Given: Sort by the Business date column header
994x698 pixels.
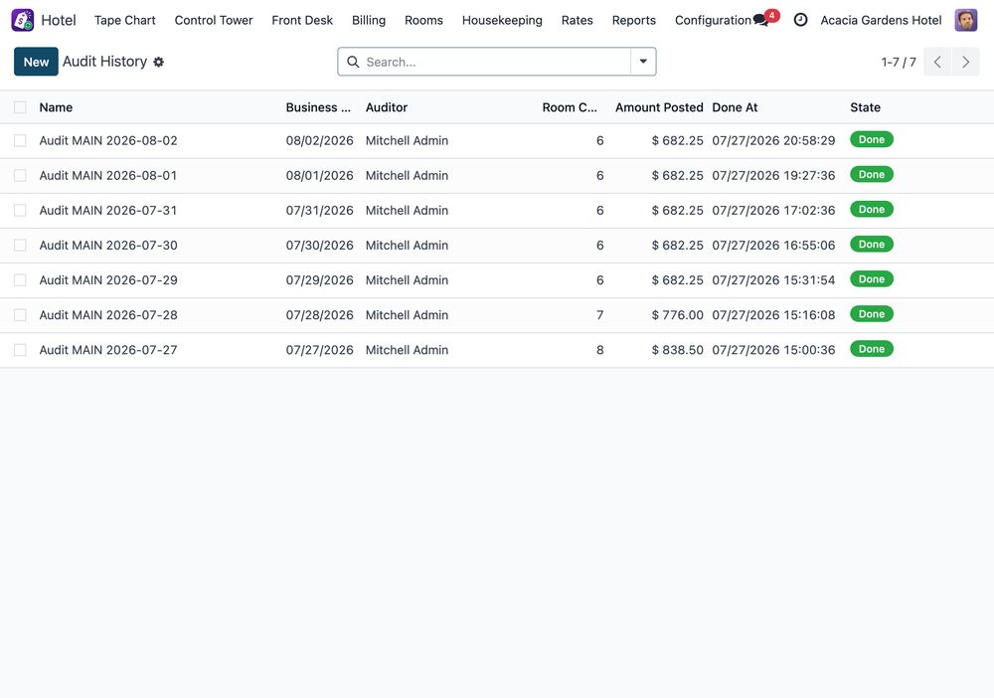Looking at the screenshot, I should click(x=318, y=107).
